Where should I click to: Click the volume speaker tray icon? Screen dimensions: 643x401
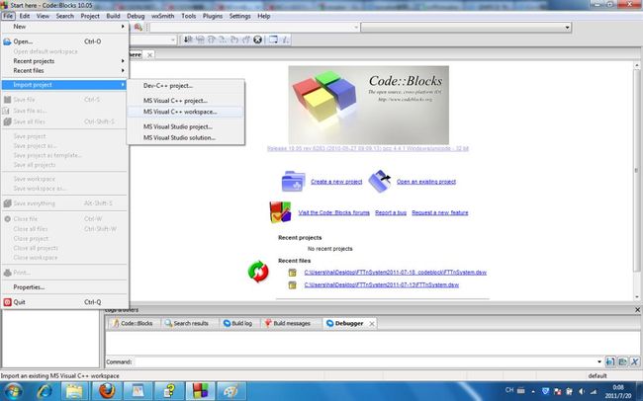pyautogui.click(x=581, y=391)
